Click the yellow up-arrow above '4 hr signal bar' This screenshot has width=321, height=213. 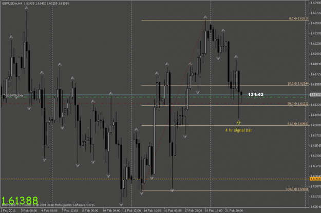pos(239,122)
